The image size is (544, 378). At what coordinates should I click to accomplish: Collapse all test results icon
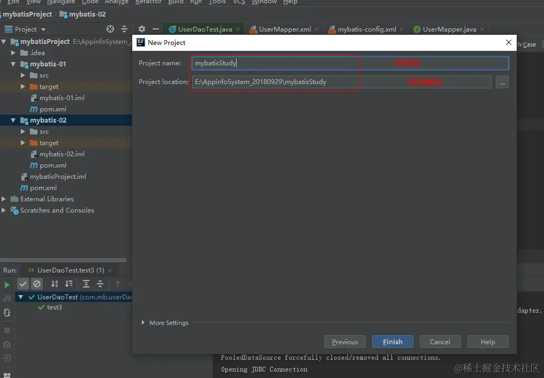click(100, 284)
